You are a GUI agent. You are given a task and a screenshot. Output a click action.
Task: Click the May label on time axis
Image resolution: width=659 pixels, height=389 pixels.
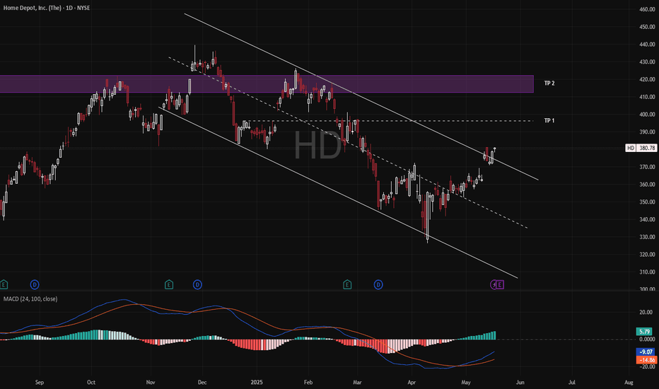[466, 382]
